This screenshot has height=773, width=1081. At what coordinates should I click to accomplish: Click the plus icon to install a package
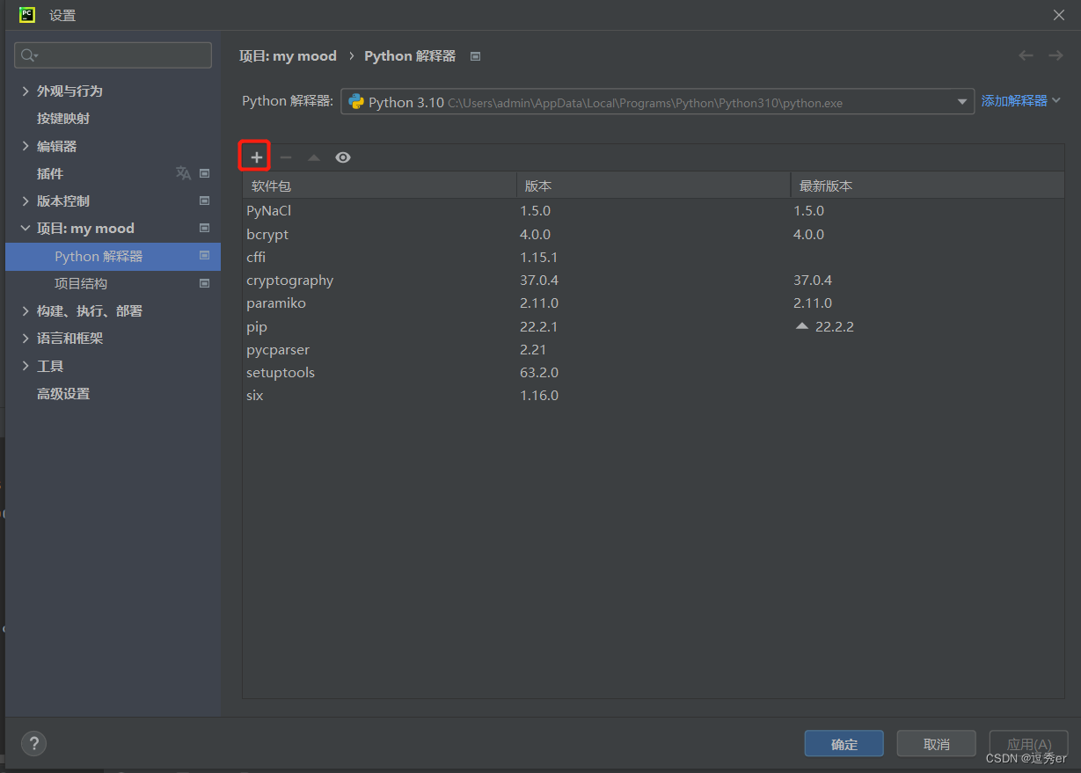256,157
